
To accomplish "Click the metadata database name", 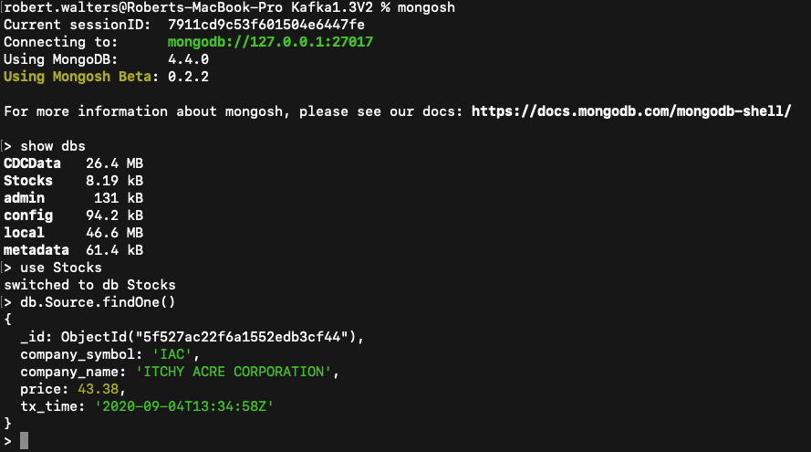I will 36,250.
